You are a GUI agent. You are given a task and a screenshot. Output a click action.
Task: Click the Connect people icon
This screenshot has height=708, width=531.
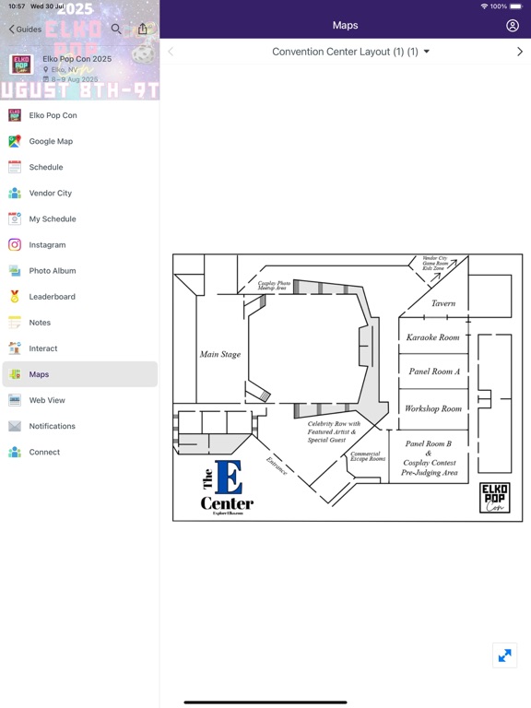tap(15, 452)
